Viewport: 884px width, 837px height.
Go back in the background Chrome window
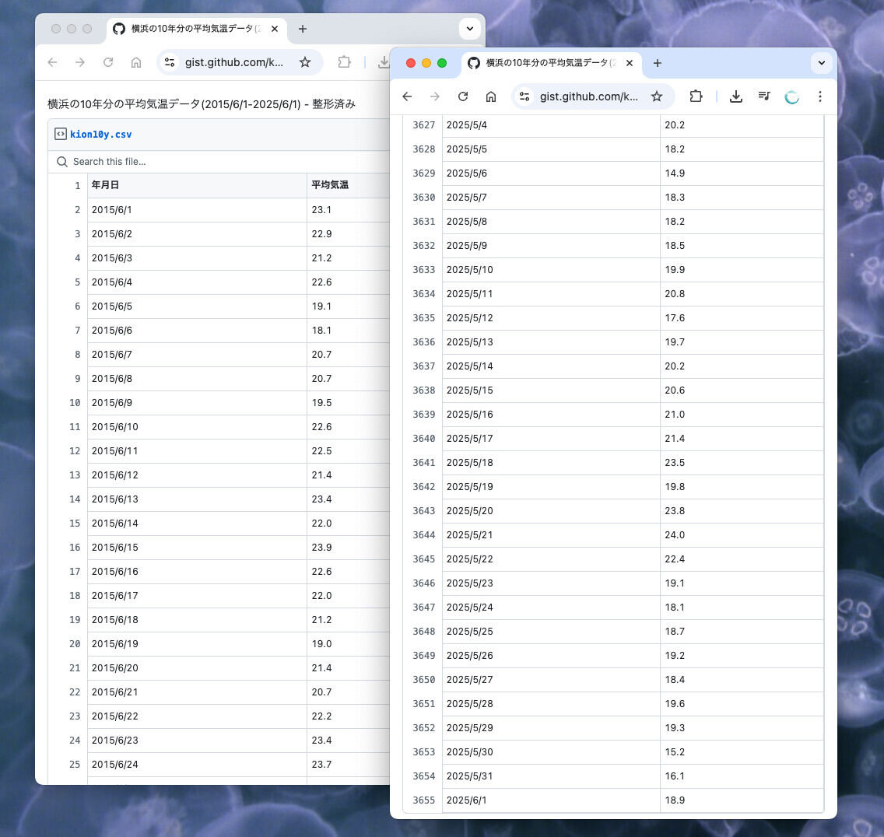(52, 62)
